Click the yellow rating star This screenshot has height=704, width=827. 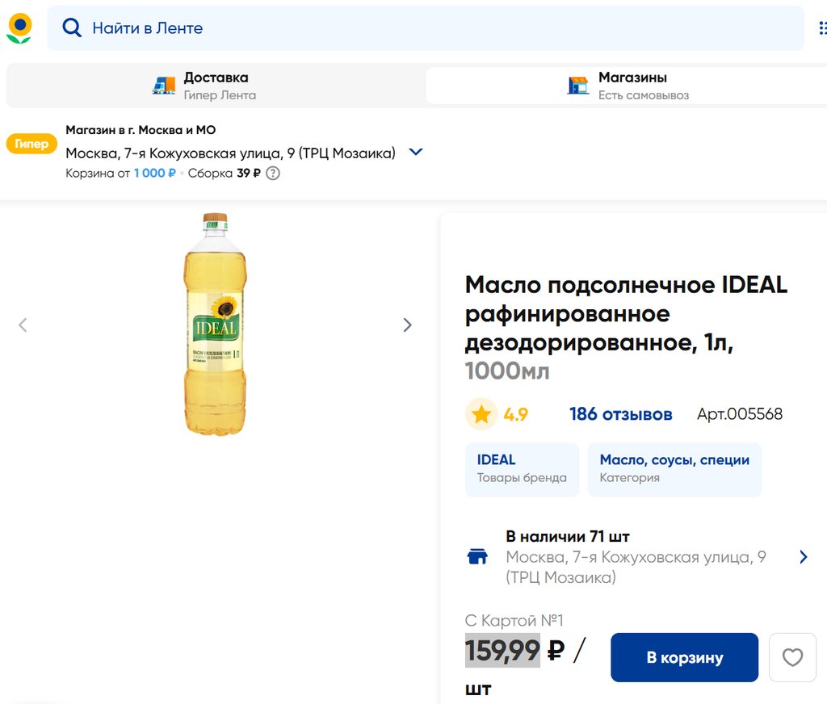coord(481,414)
